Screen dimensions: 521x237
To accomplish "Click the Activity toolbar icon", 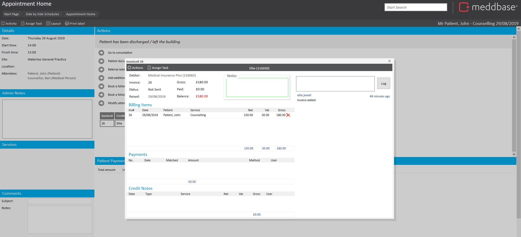I will point(3,24).
